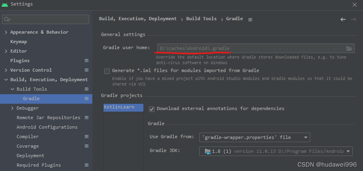Click project settings icon next to Version Control
The height and width of the screenshot is (171, 363).
86,70
